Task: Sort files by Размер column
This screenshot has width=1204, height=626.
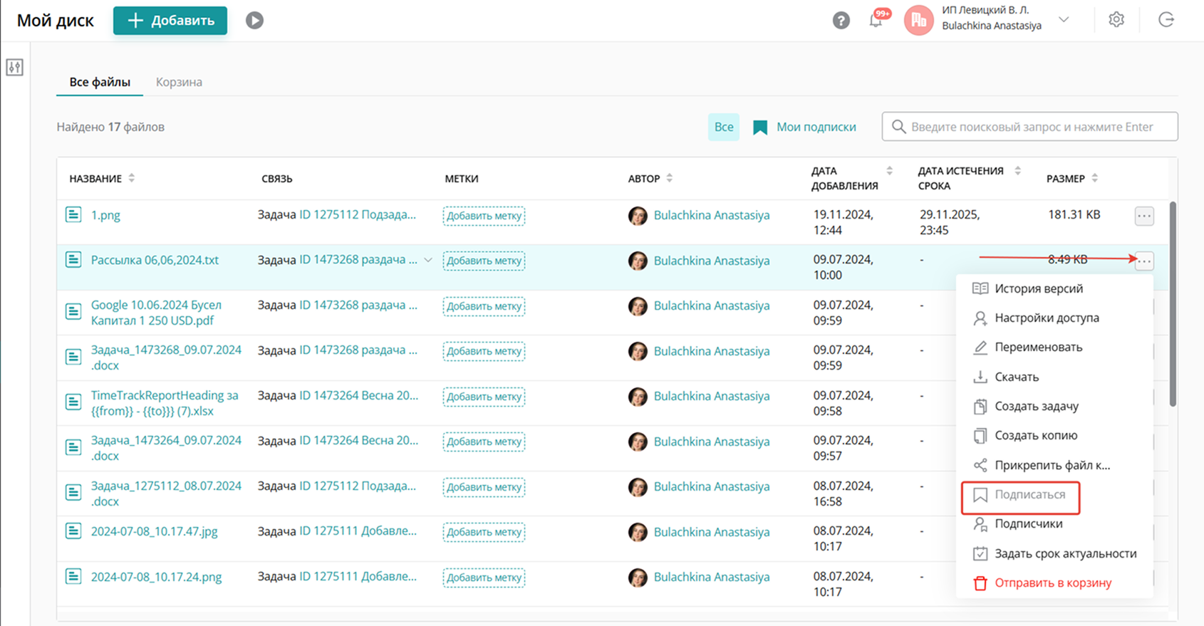Action: pos(1094,178)
